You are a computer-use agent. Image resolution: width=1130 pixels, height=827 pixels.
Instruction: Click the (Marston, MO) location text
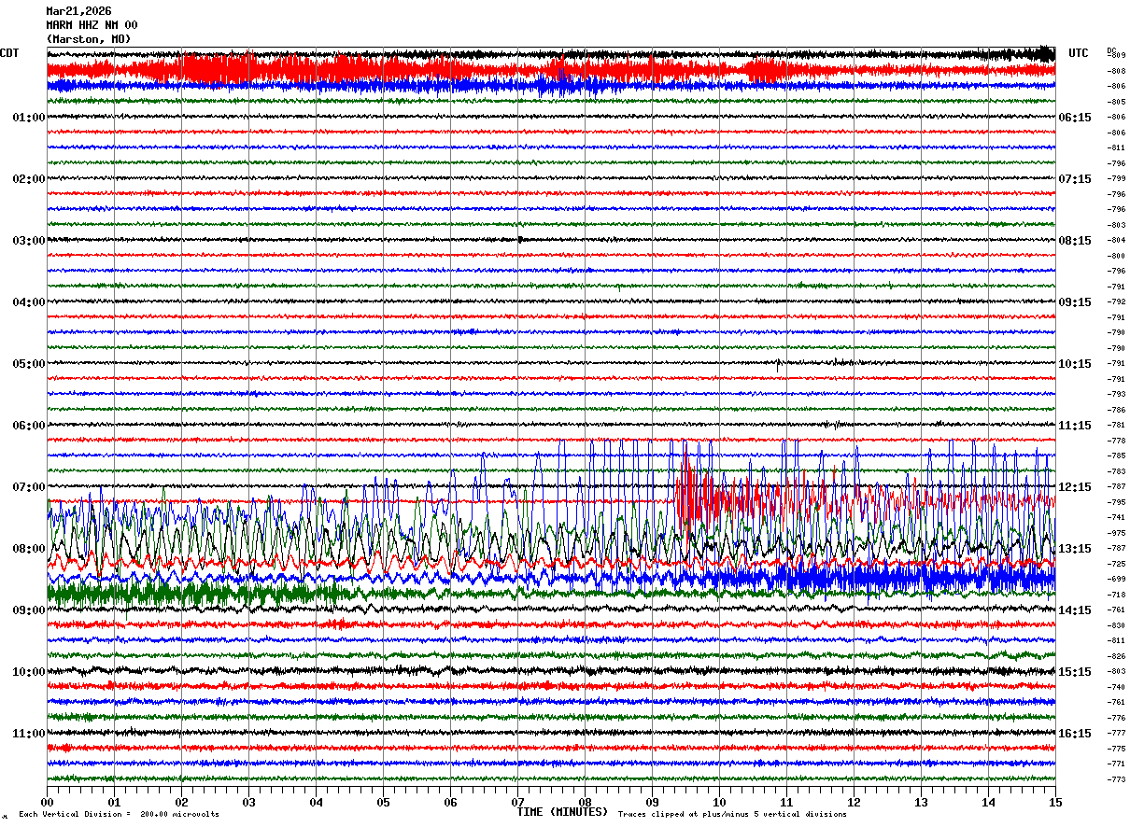(x=89, y=39)
